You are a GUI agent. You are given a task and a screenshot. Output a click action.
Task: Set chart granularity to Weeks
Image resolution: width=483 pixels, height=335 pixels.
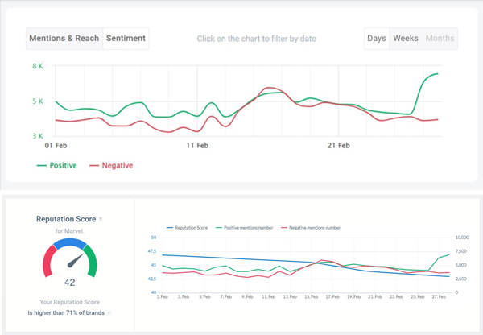pos(406,39)
